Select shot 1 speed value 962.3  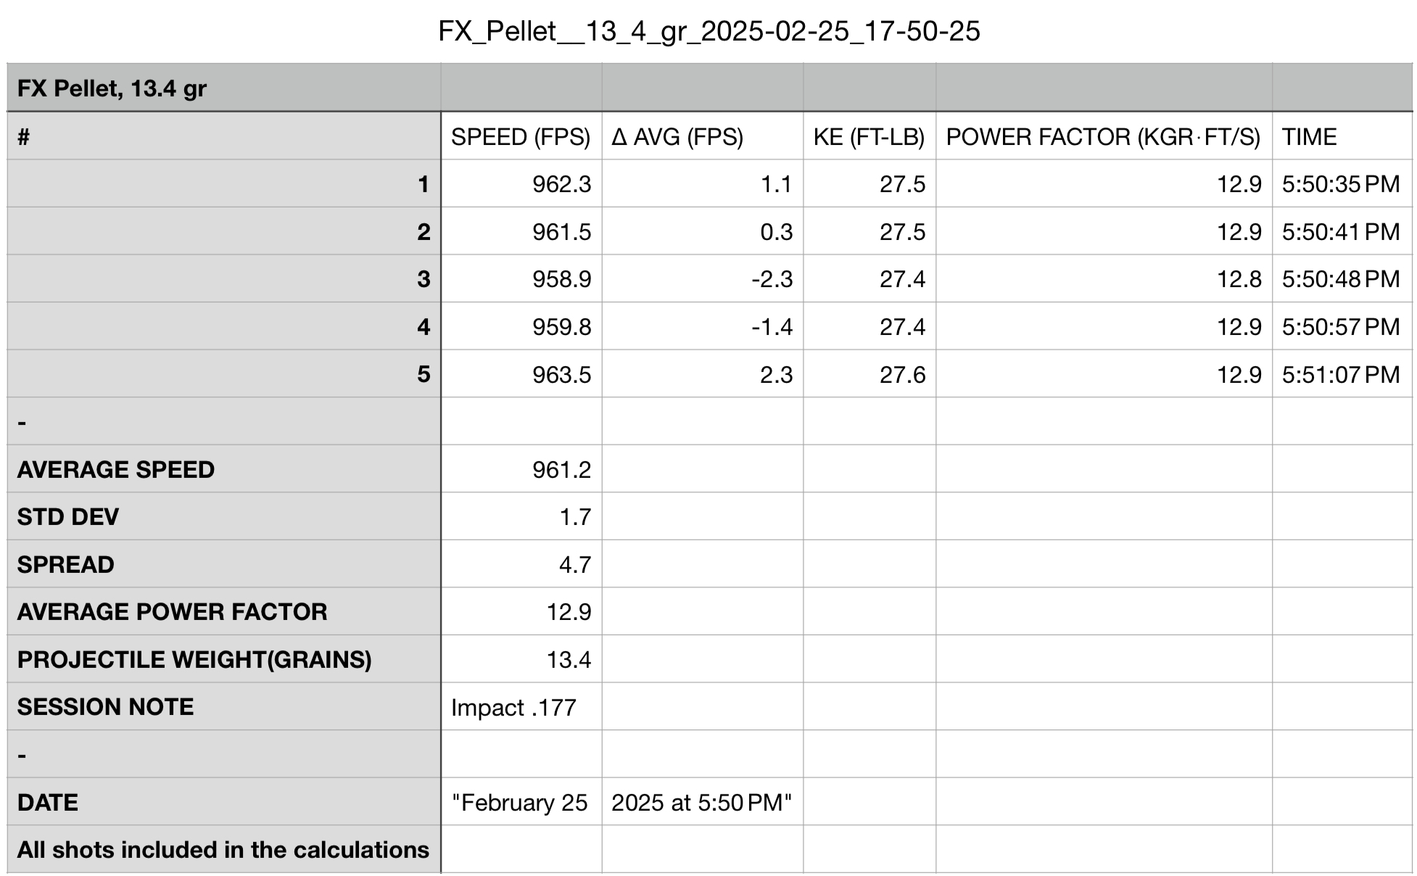tap(521, 183)
